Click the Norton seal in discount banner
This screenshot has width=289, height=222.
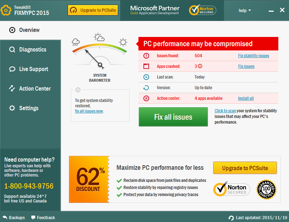[231, 189]
